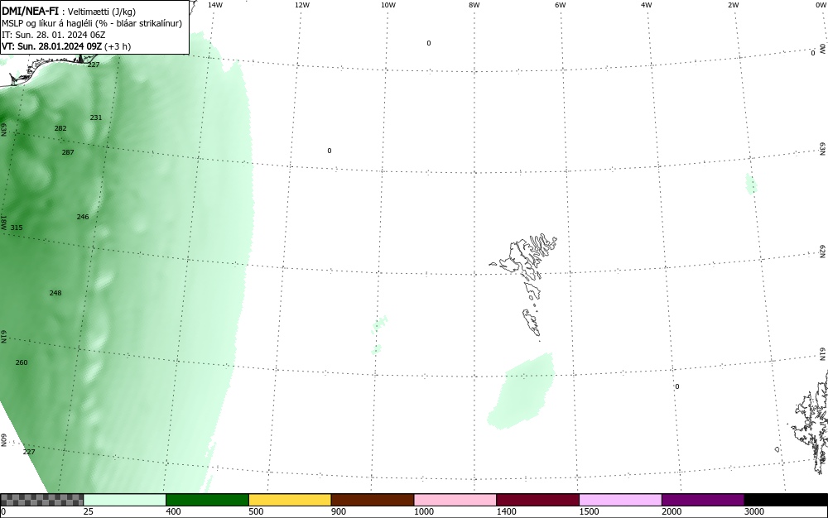Click the light green 25–400 legend swatch
Screen dimensions: 828x518
[125, 500]
